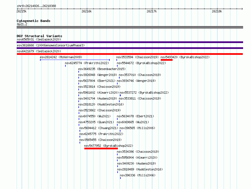Open the nsv2818489 (Huddleston2016) label
The image size is (251, 189).
(x=140, y=169)
